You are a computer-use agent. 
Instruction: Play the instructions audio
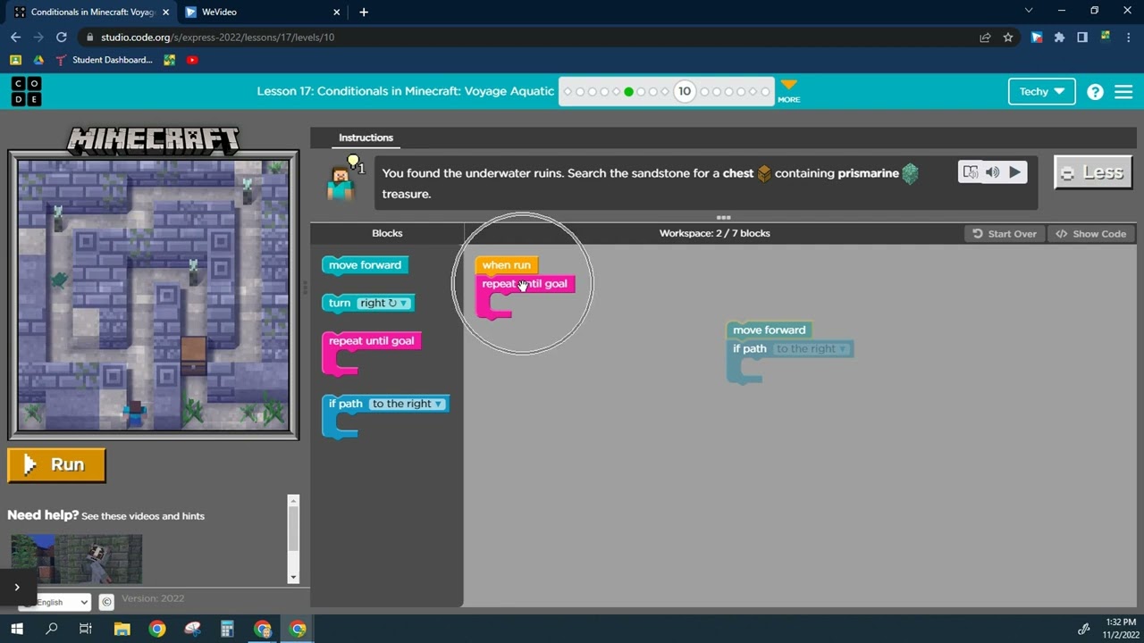1014,172
